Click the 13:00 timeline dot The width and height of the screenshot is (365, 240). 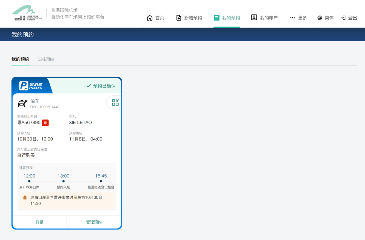click(63, 181)
